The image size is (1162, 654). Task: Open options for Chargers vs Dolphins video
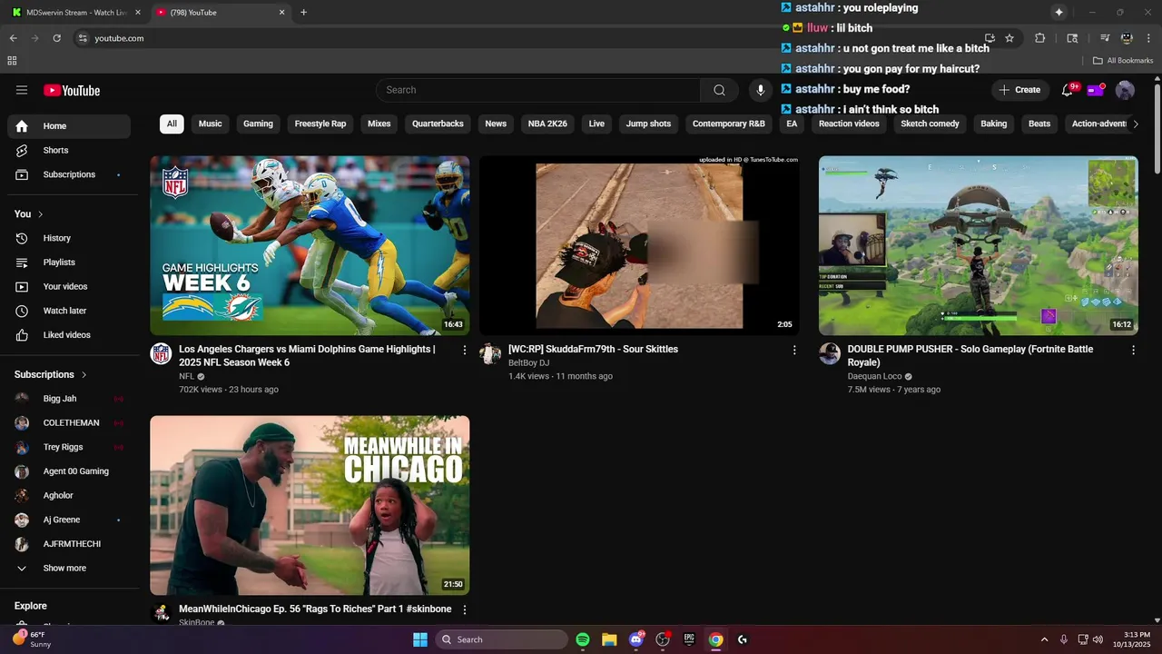[x=465, y=350]
